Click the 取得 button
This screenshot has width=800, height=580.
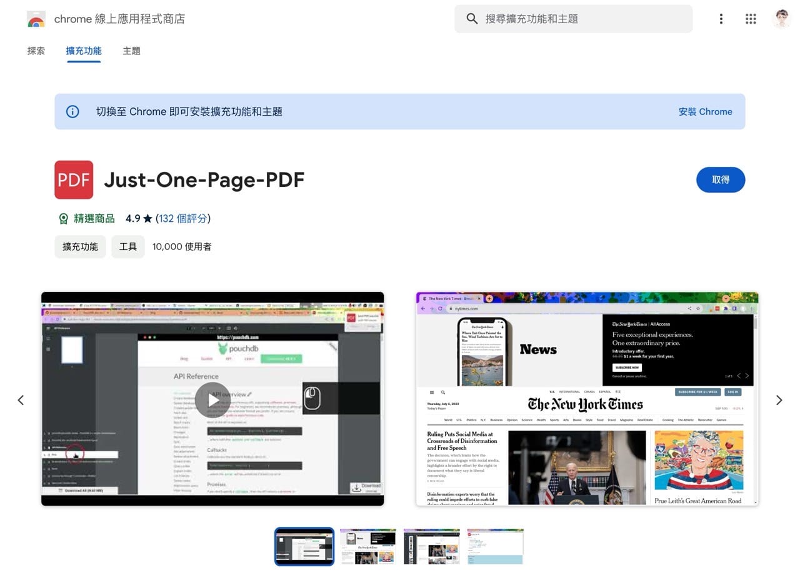(721, 180)
